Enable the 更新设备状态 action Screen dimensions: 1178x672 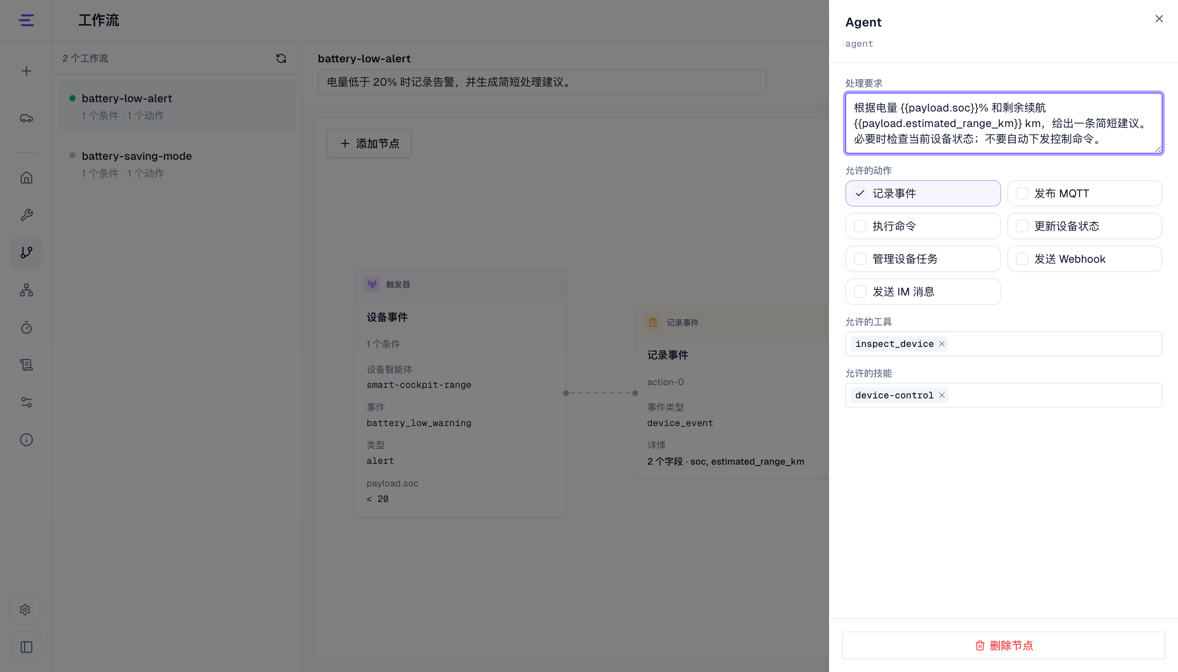(1085, 226)
